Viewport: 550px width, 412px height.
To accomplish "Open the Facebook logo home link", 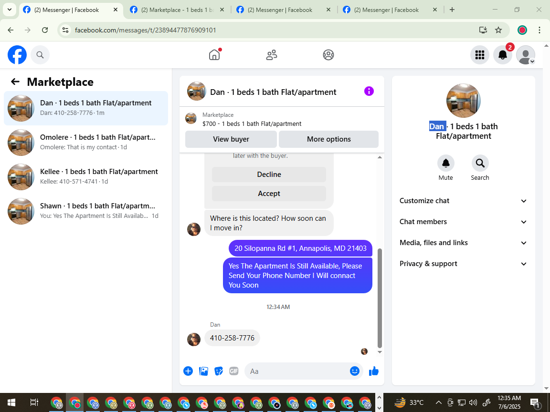I will [17, 55].
